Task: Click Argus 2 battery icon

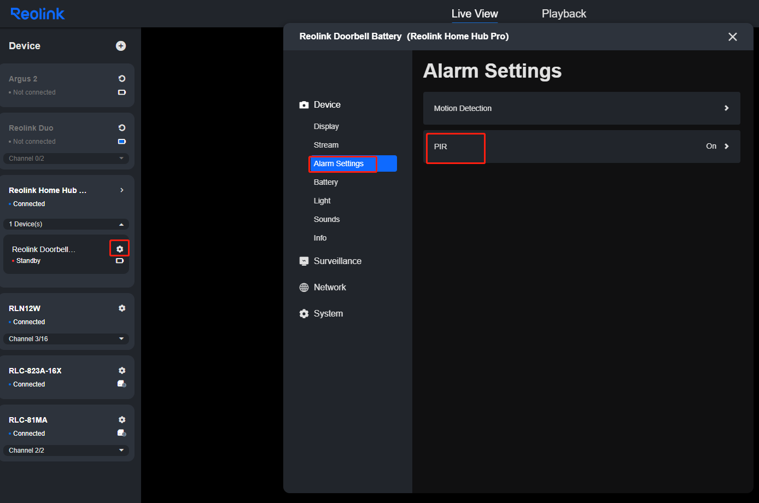Action: point(122,92)
